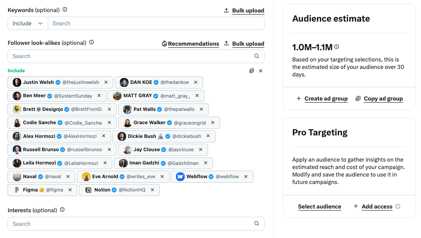Image resolution: width=421 pixels, height=238 pixels.
Task: Show Audience estimate info icon next to 1.0M–1.1M
Action: (x=337, y=47)
